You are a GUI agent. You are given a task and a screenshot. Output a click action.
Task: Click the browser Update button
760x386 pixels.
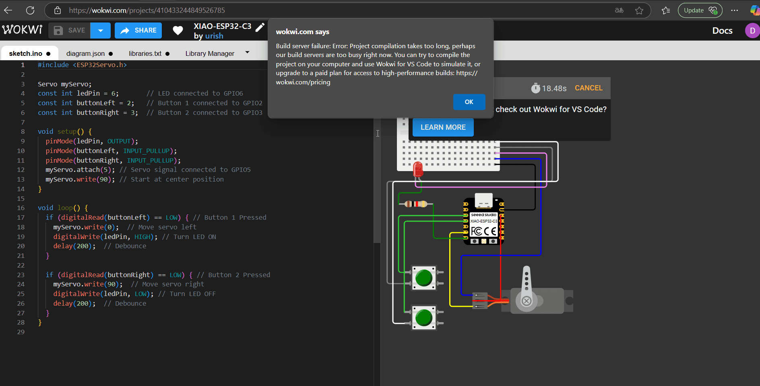700,10
